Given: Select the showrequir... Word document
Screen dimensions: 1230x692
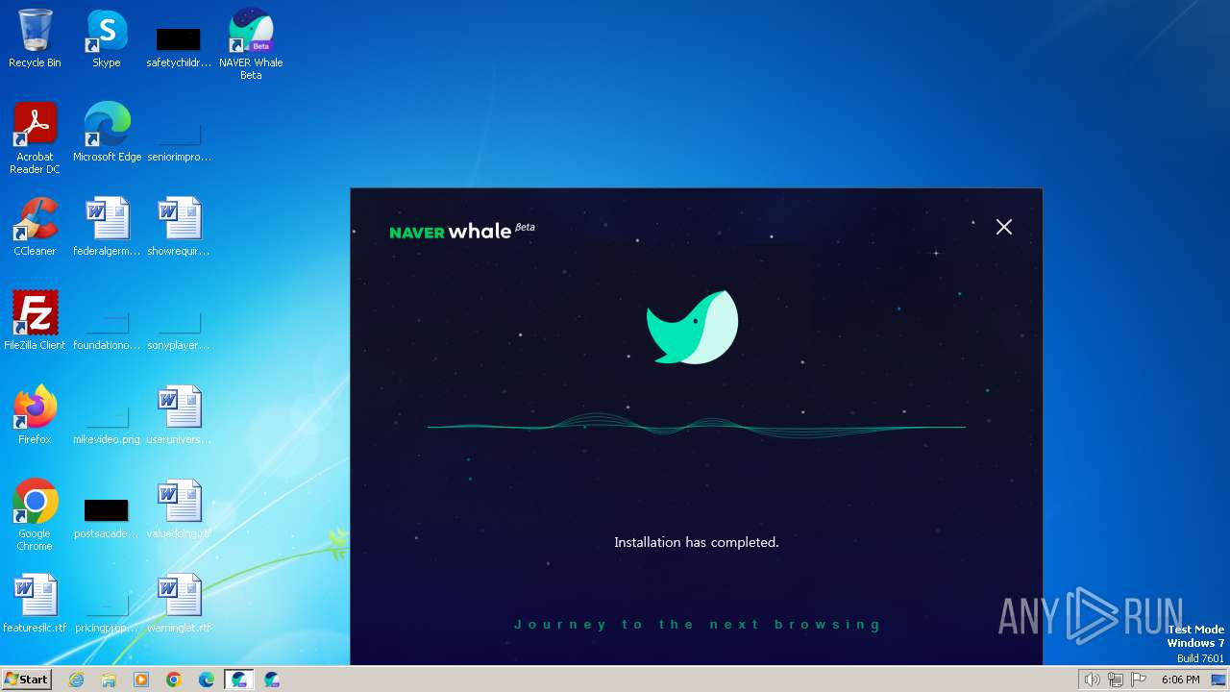Looking at the screenshot, I should [179, 228].
